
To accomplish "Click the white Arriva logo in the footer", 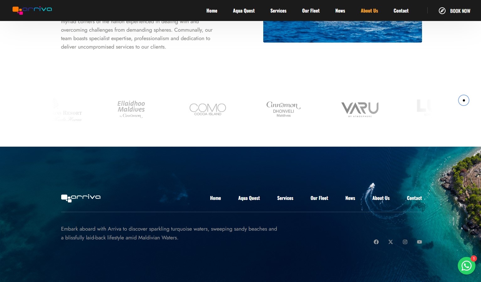I will [x=81, y=198].
